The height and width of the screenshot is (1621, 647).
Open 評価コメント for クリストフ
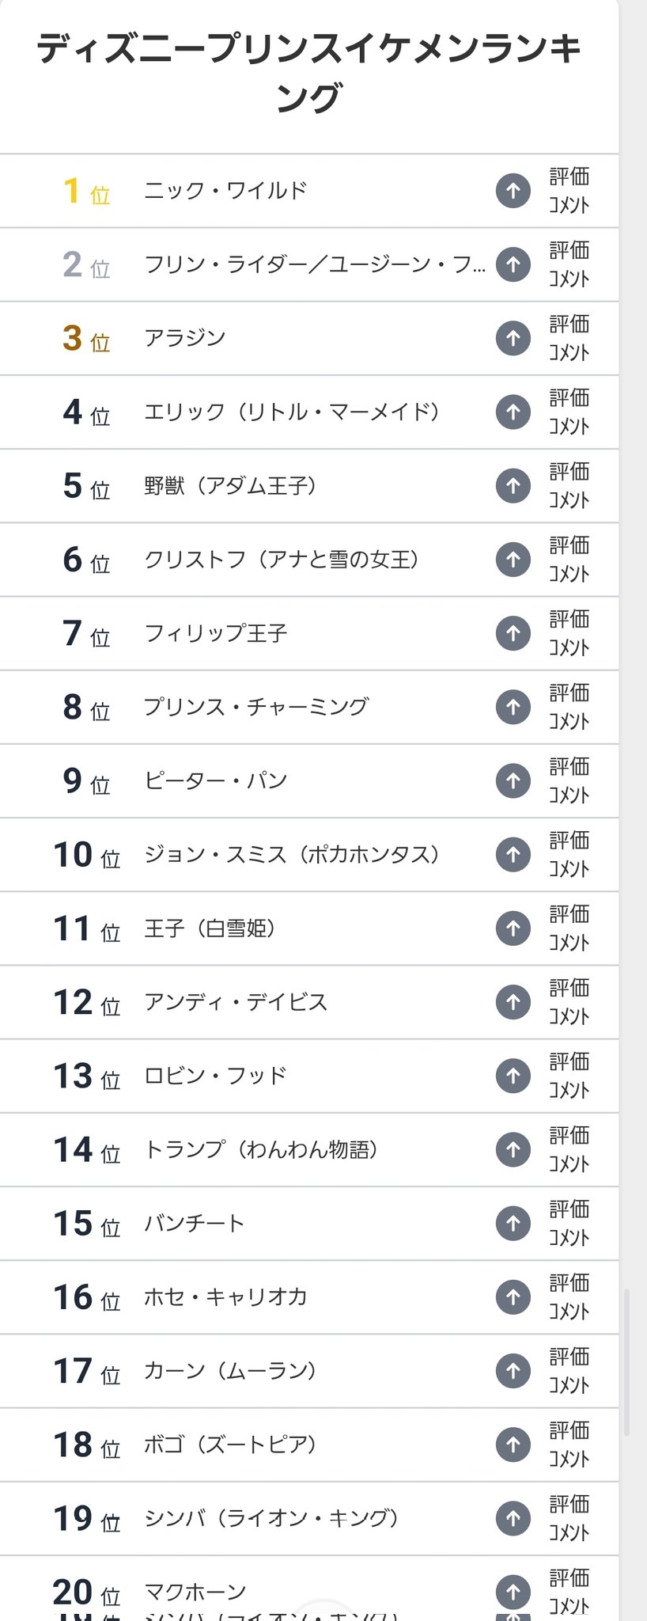tap(569, 560)
